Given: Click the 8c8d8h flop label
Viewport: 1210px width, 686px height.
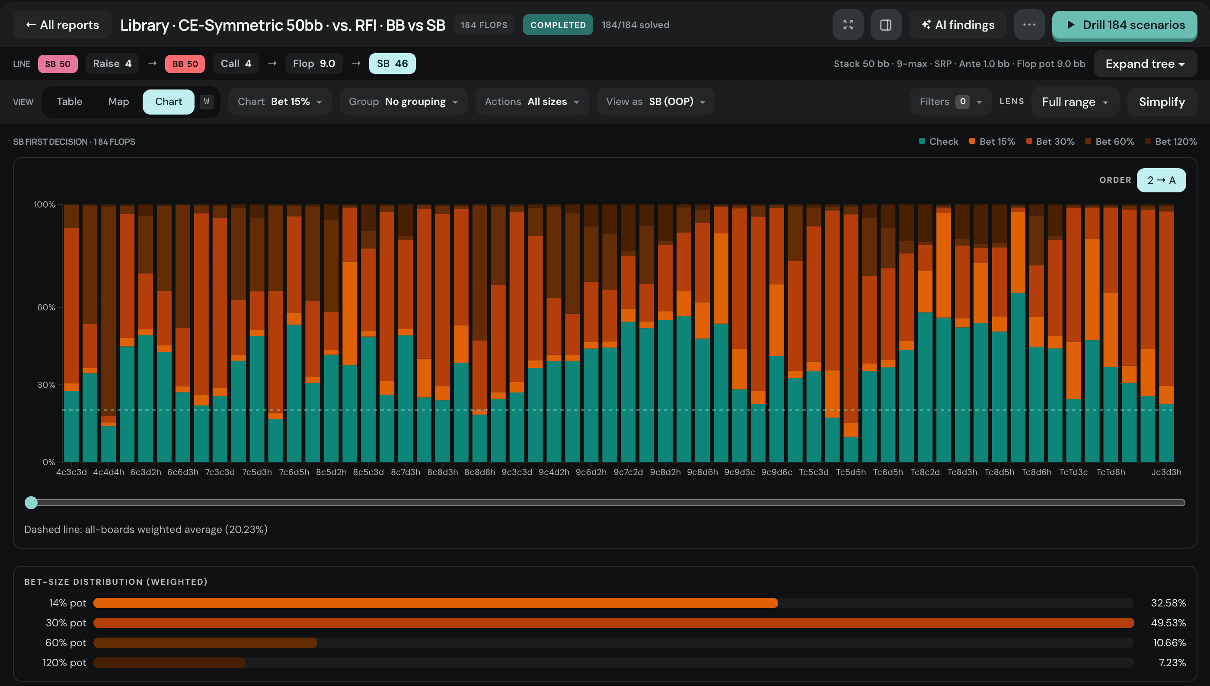Looking at the screenshot, I should [x=480, y=472].
